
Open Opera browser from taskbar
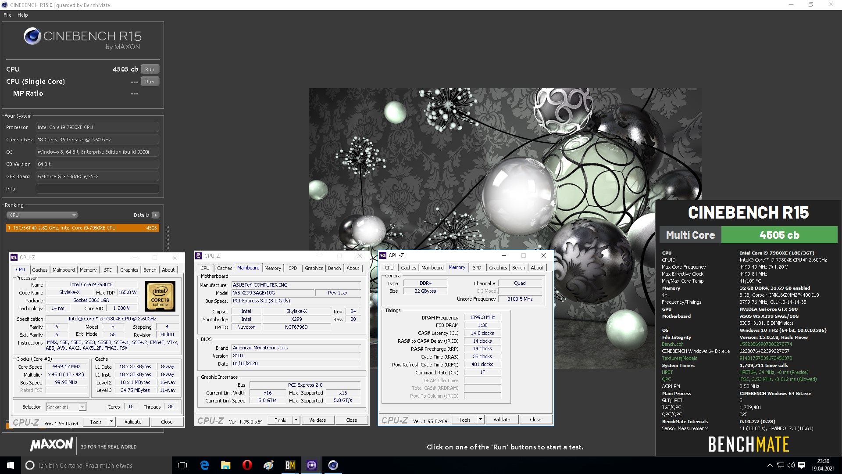click(247, 465)
